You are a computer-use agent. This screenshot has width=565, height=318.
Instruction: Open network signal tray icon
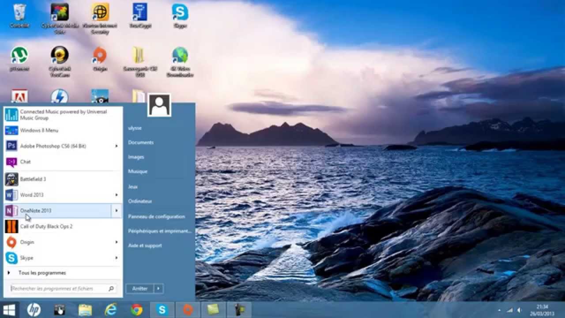pyautogui.click(x=510, y=310)
